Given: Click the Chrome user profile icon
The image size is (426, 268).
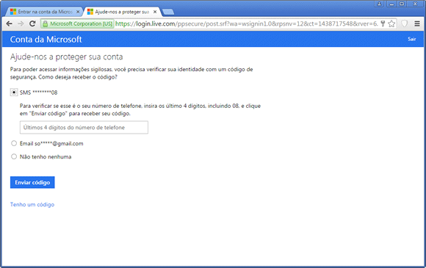Looking at the screenshot, I should [x=379, y=4].
